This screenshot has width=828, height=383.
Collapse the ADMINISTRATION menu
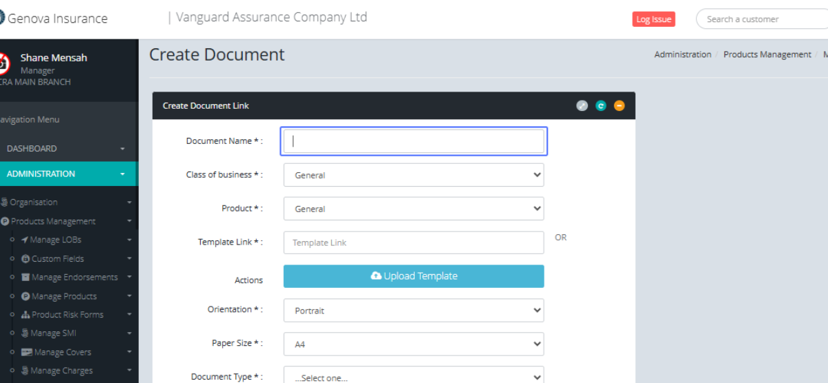(66, 174)
